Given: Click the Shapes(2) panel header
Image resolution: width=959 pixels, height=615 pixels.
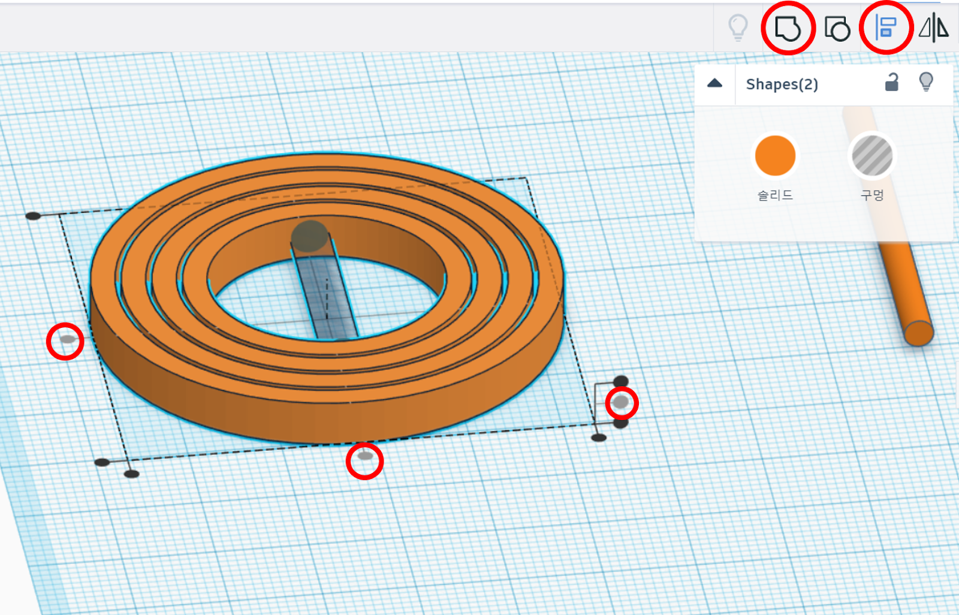Looking at the screenshot, I should (781, 84).
